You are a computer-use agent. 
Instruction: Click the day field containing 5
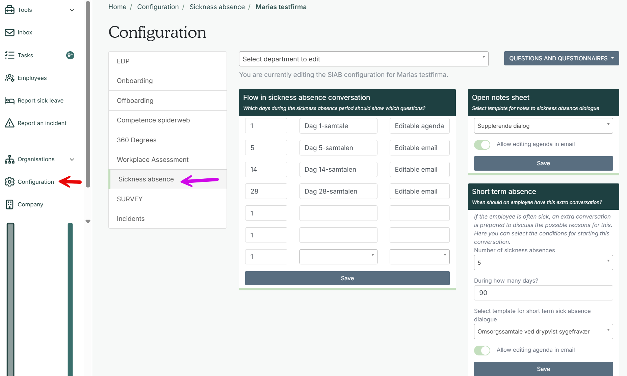point(266,148)
